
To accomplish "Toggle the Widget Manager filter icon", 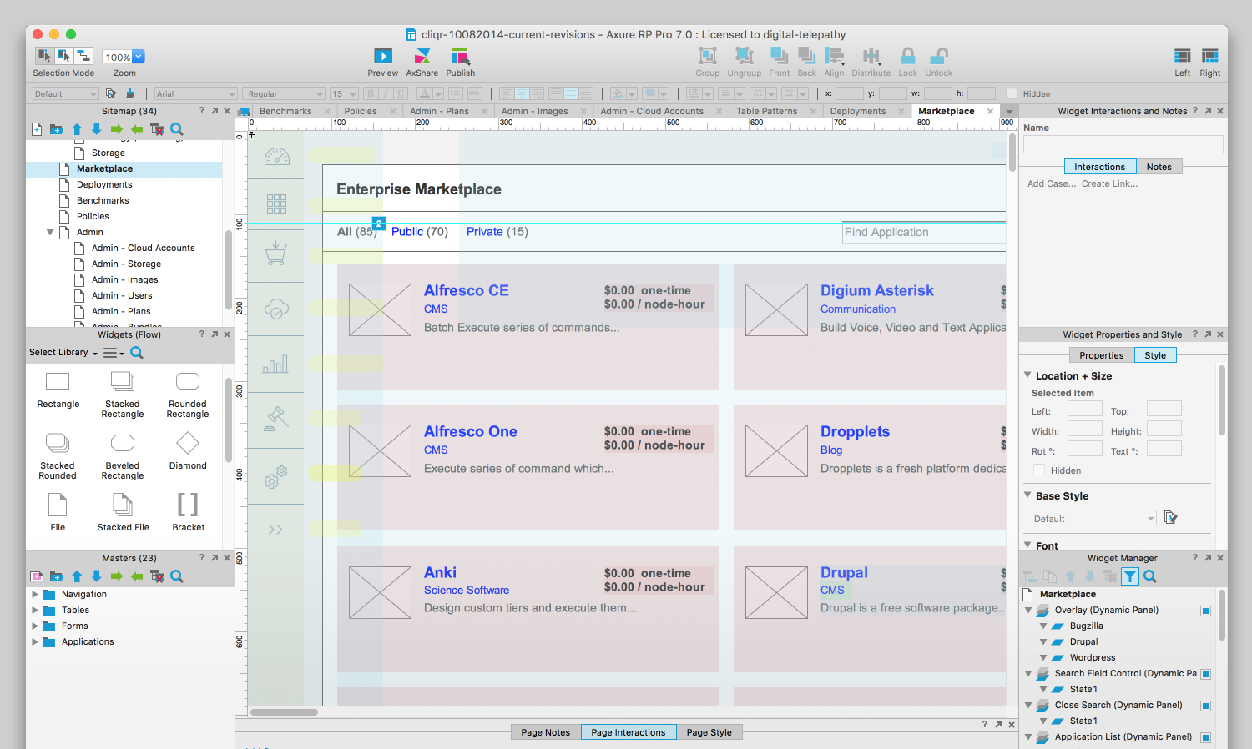I will pyautogui.click(x=1129, y=576).
